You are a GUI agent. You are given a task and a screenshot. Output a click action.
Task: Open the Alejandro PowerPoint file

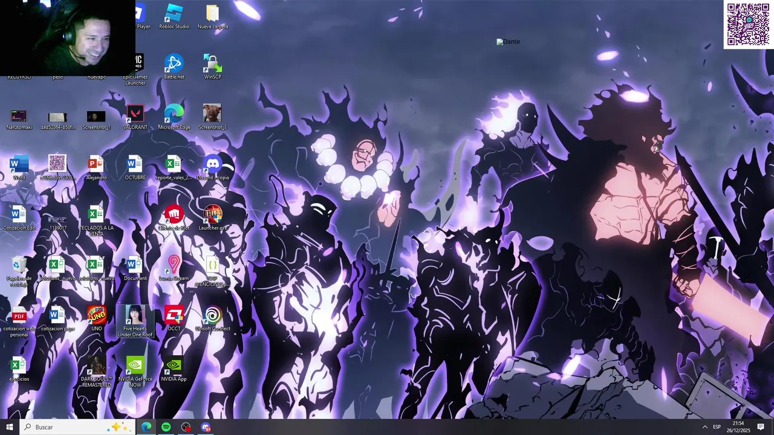pos(96,167)
